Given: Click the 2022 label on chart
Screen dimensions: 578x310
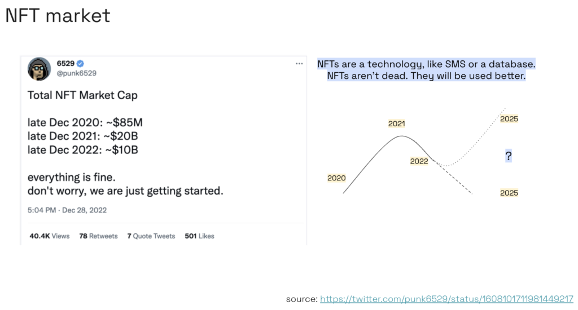Looking at the screenshot, I should 419,161.
